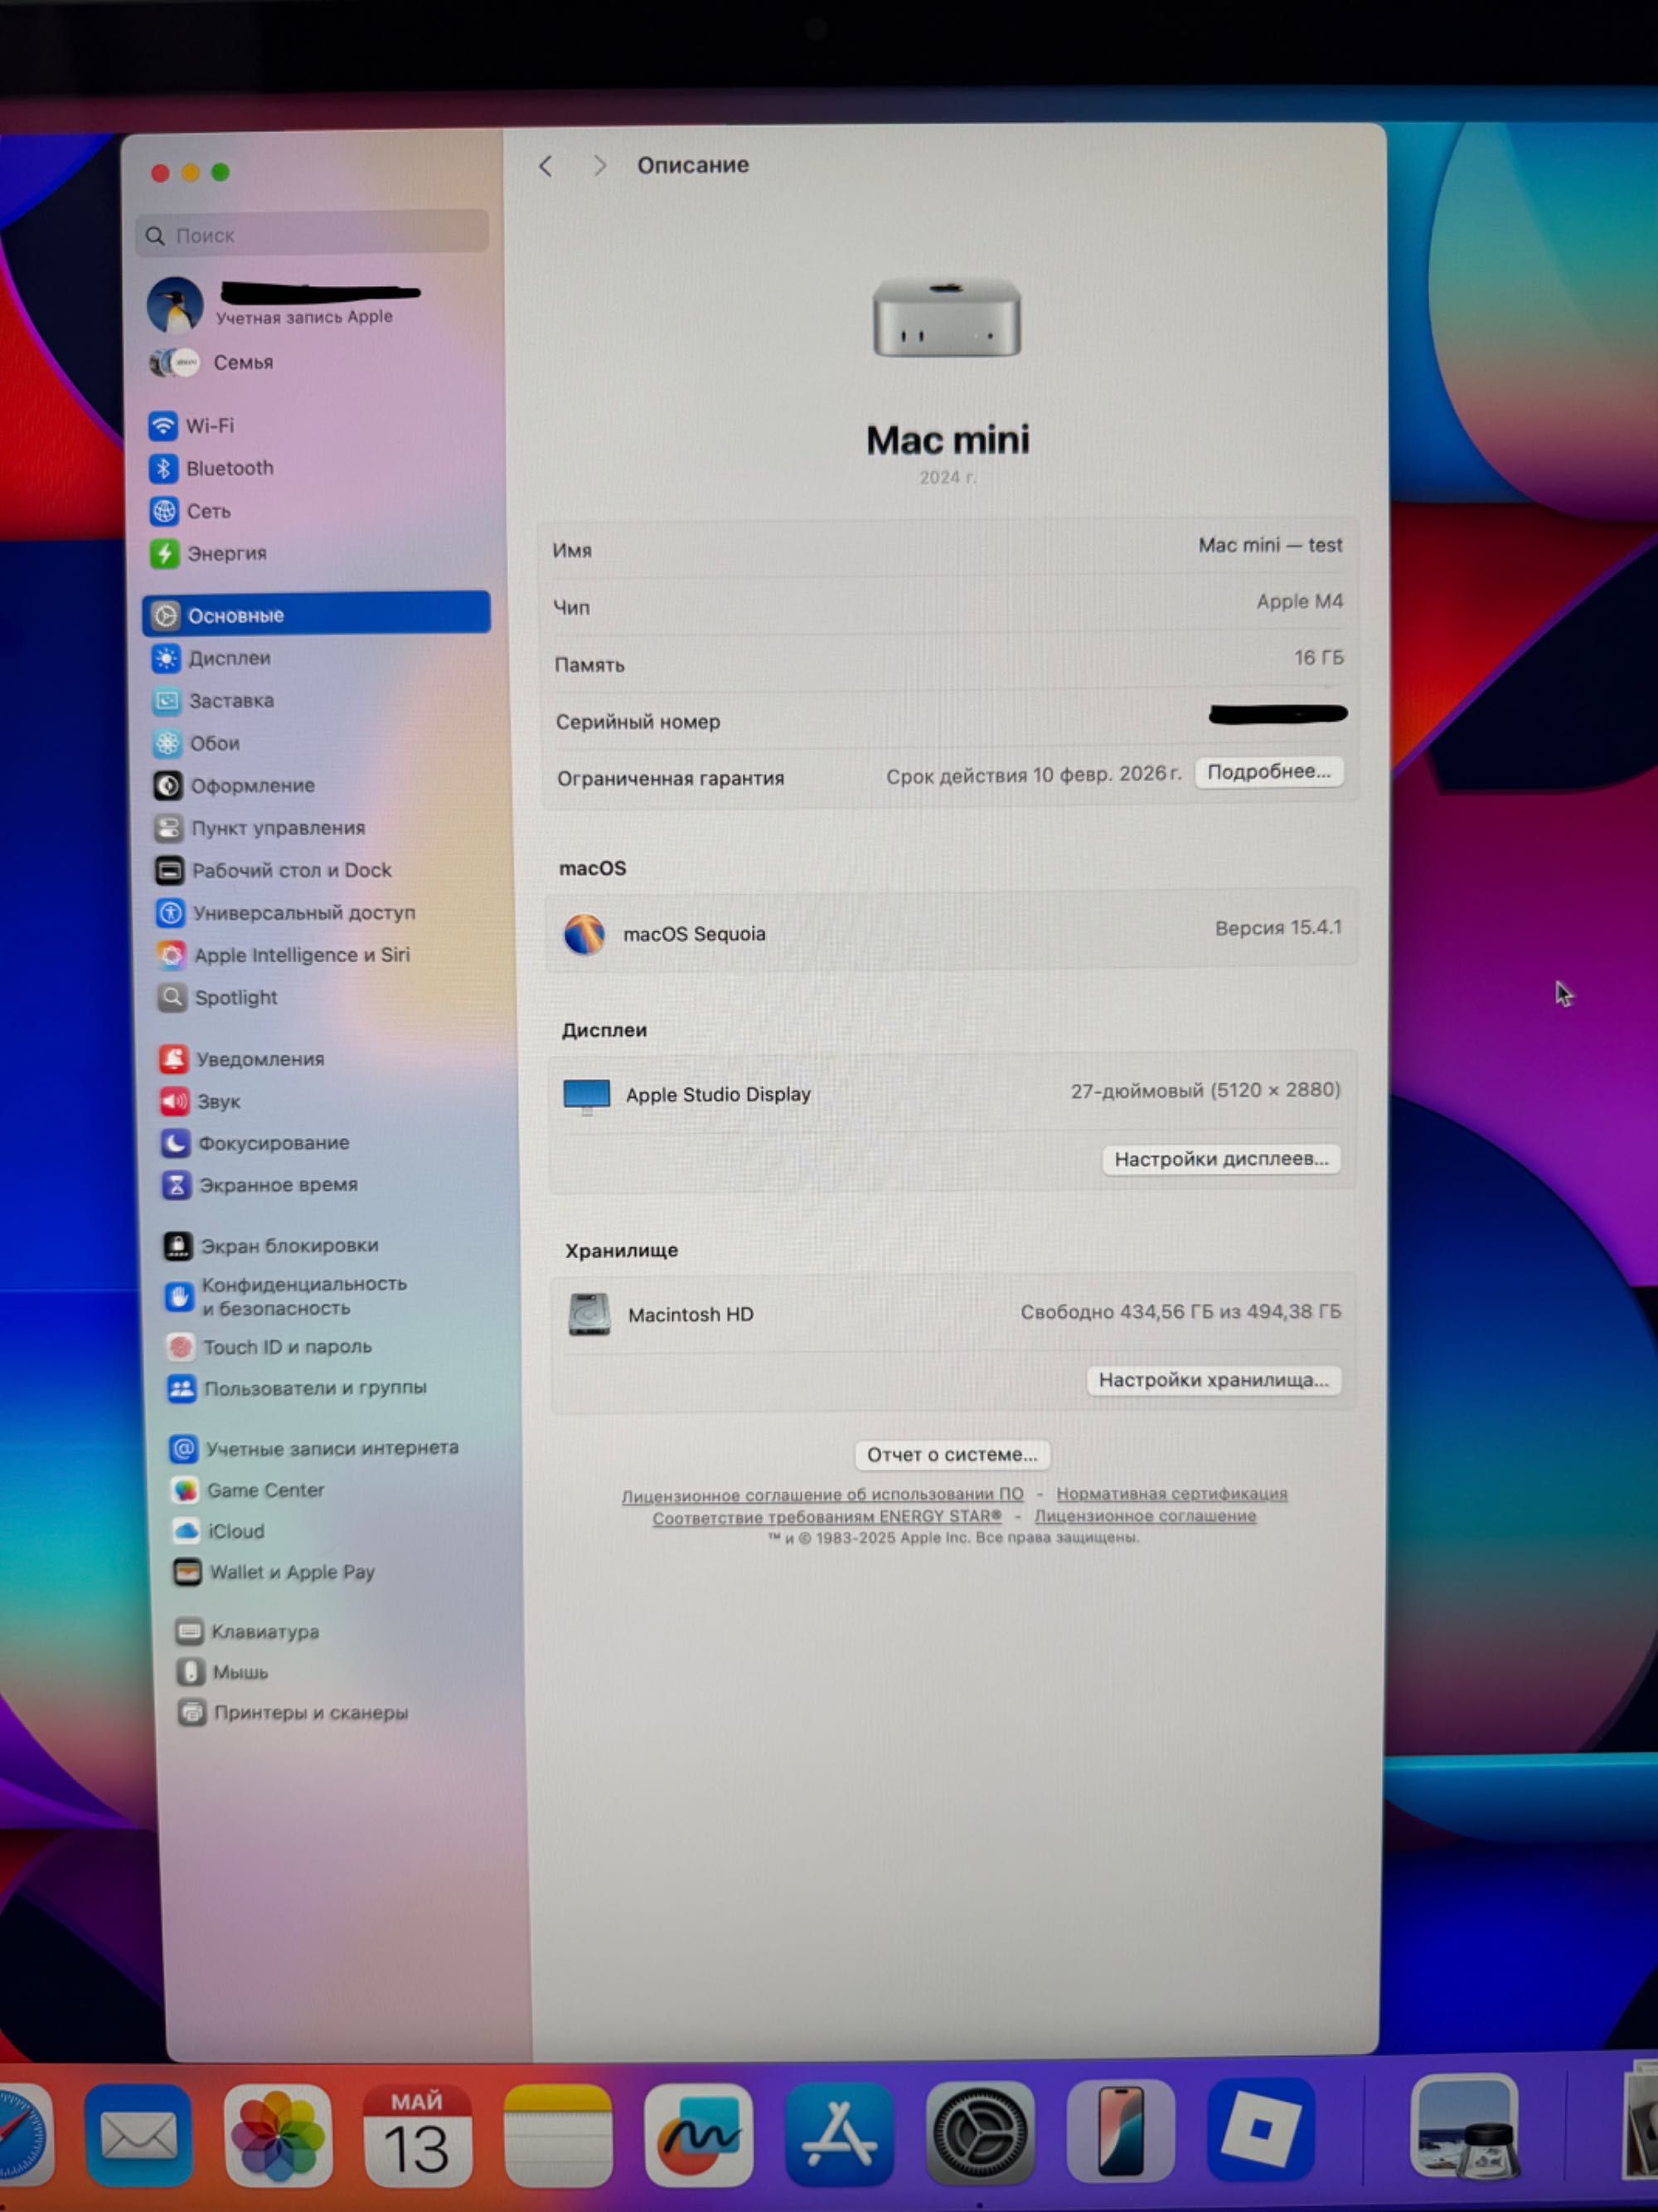This screenshot has width=1658, height=2212.
Task: Open Настройки дисплеев button
Action: (1221, 1159)
